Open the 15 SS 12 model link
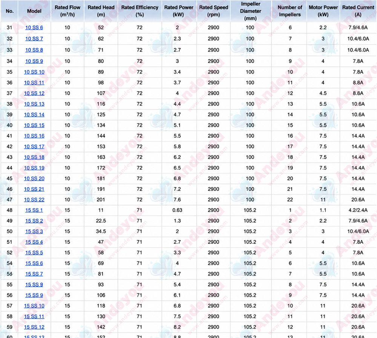The height and width of the screenshot is (338, 377). [34, 327]
